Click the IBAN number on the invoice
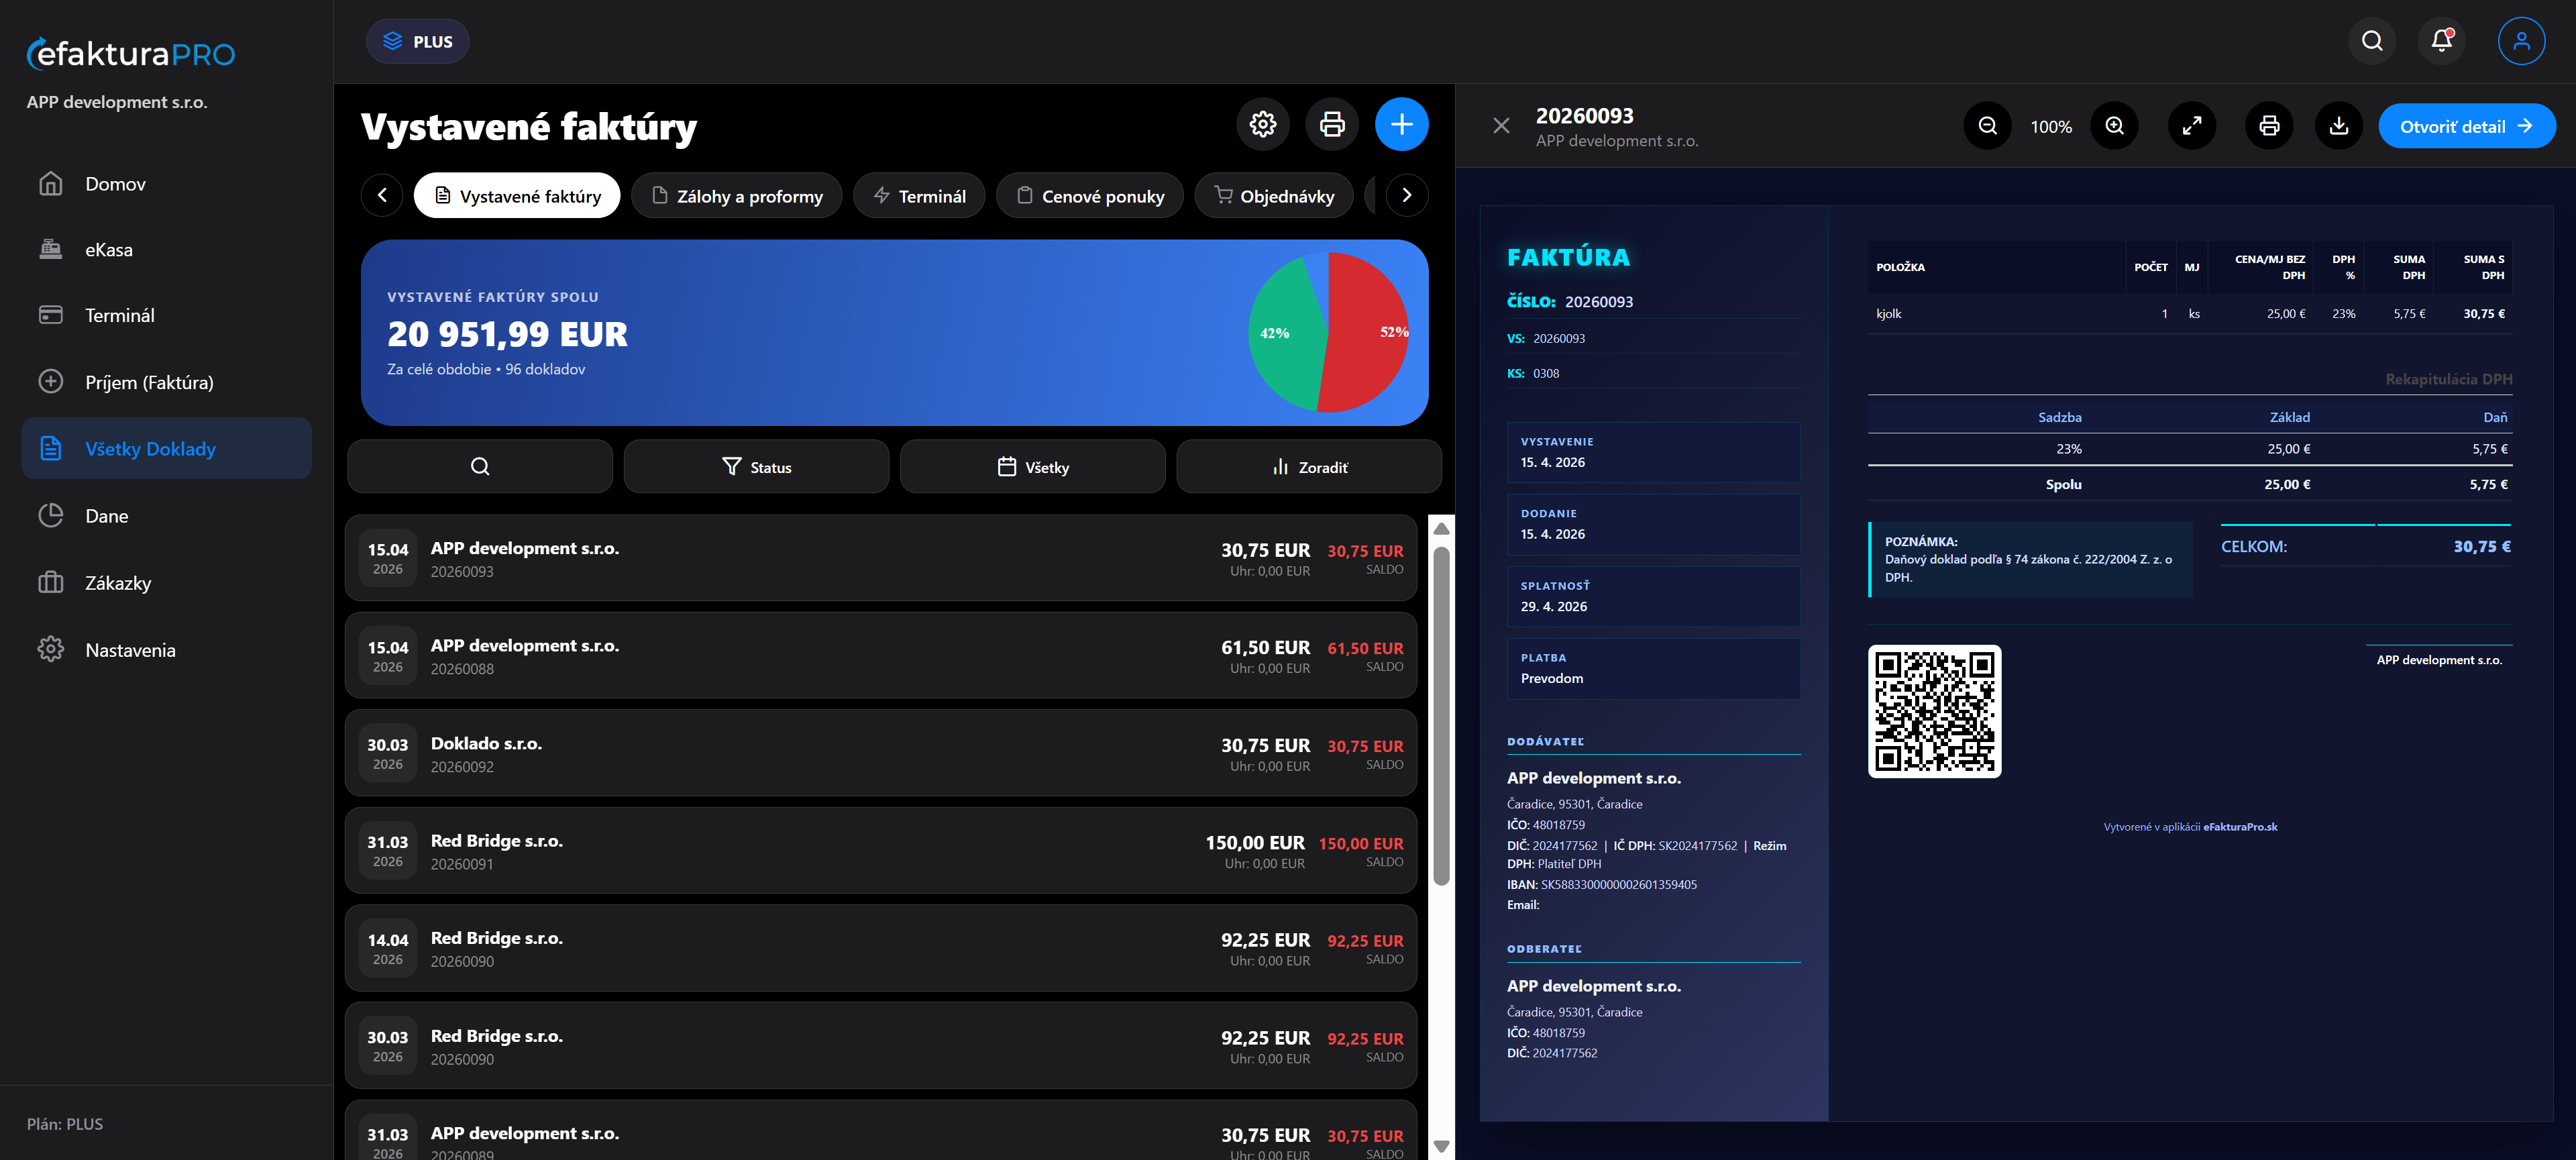This screenshot has height=1160, width=2576. 1618,885
